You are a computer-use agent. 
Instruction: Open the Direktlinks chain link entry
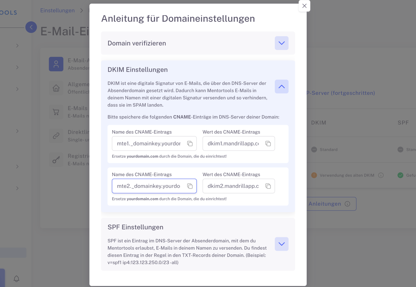point(56,136)
